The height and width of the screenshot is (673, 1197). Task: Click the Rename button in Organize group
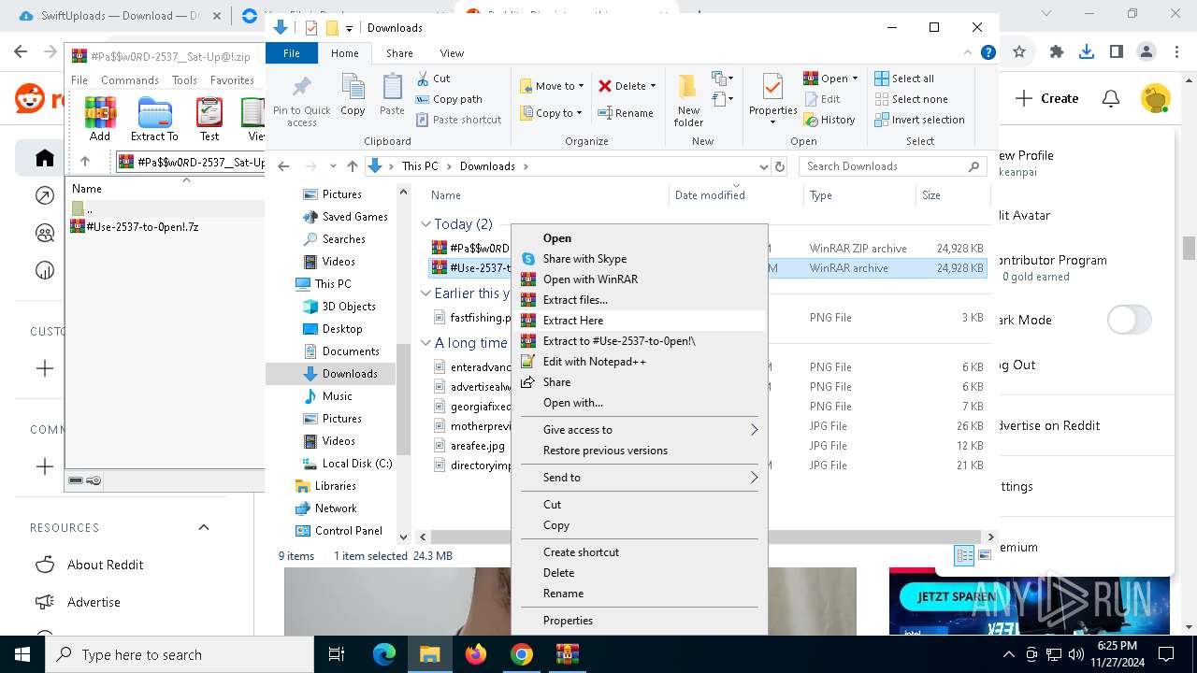click(x=627, y=113)
